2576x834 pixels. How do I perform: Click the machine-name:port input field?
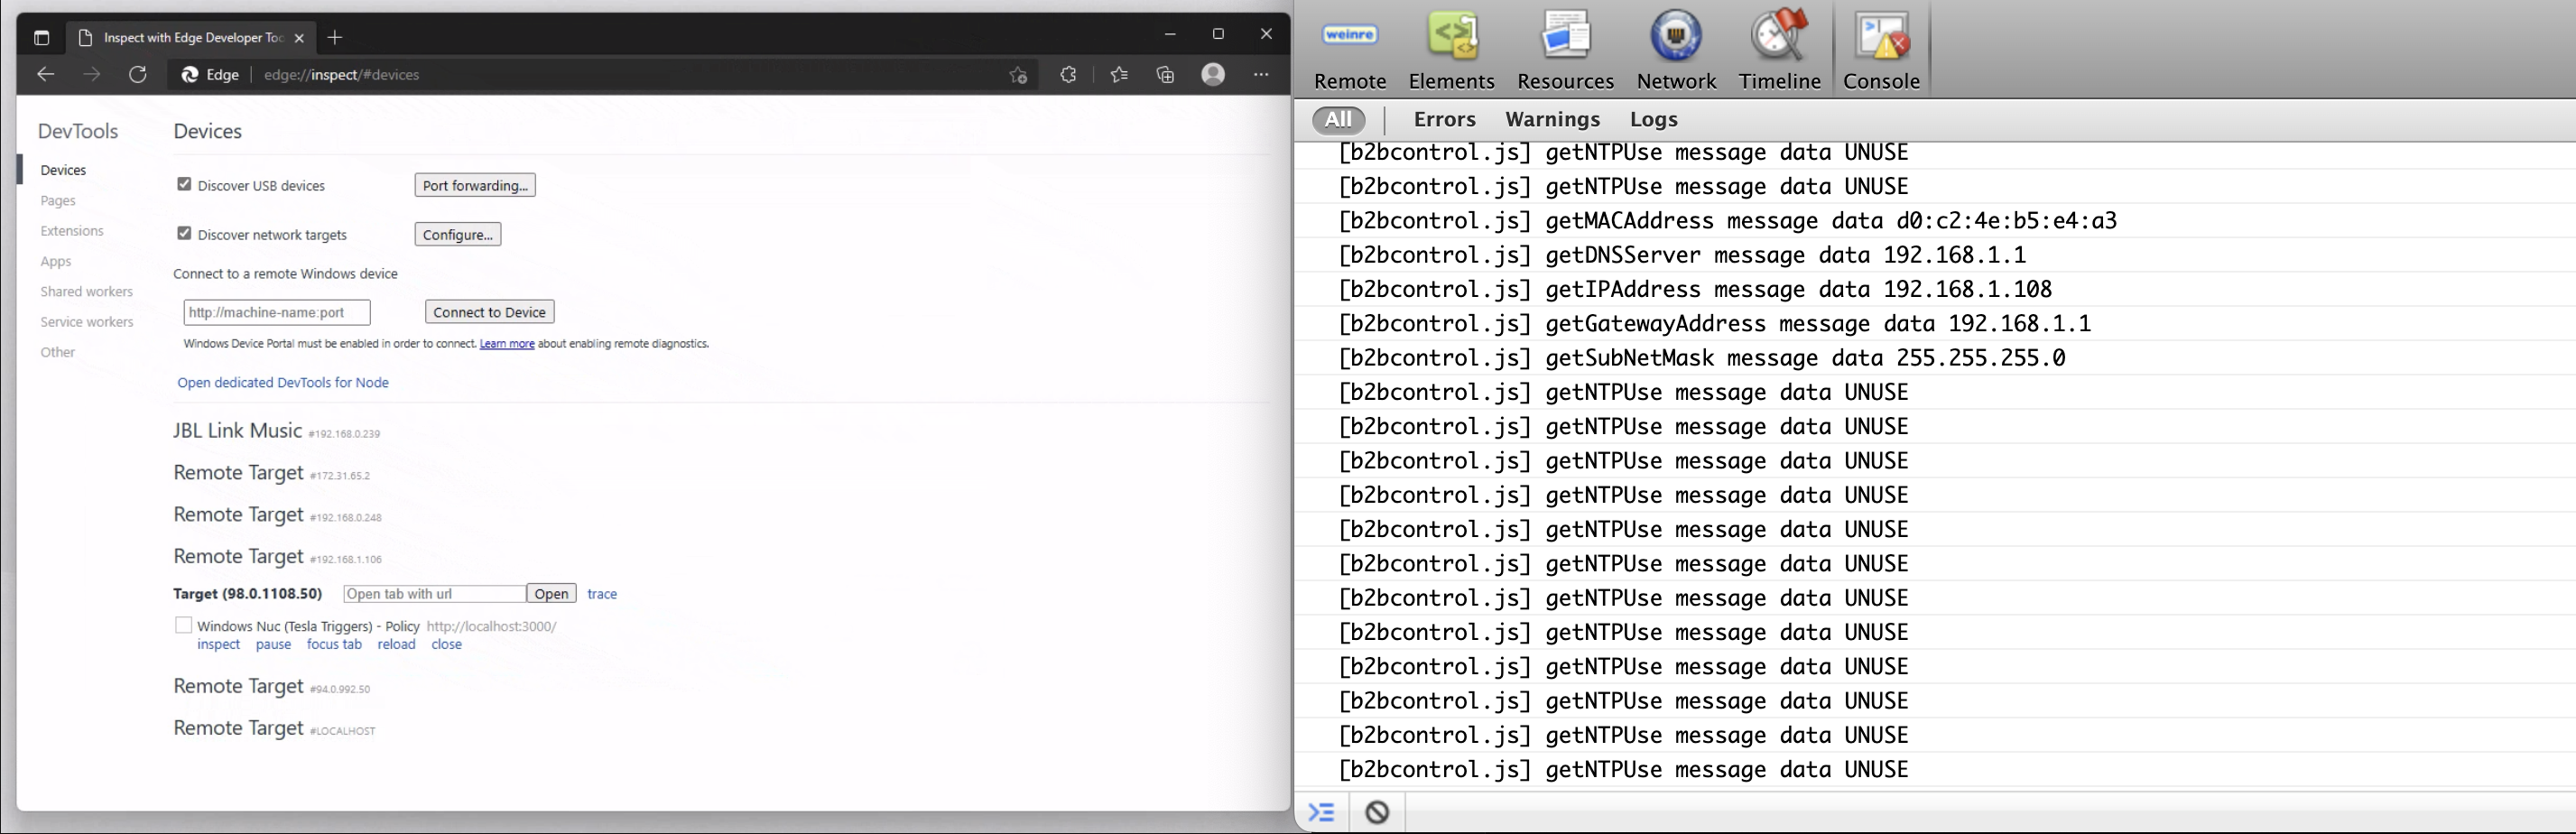[x=276, y=311]
